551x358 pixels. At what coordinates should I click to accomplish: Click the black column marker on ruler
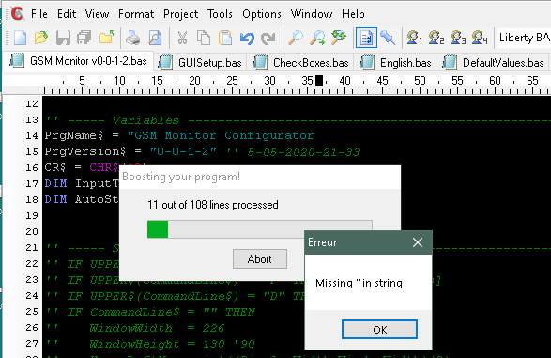[x=319, y=81]
